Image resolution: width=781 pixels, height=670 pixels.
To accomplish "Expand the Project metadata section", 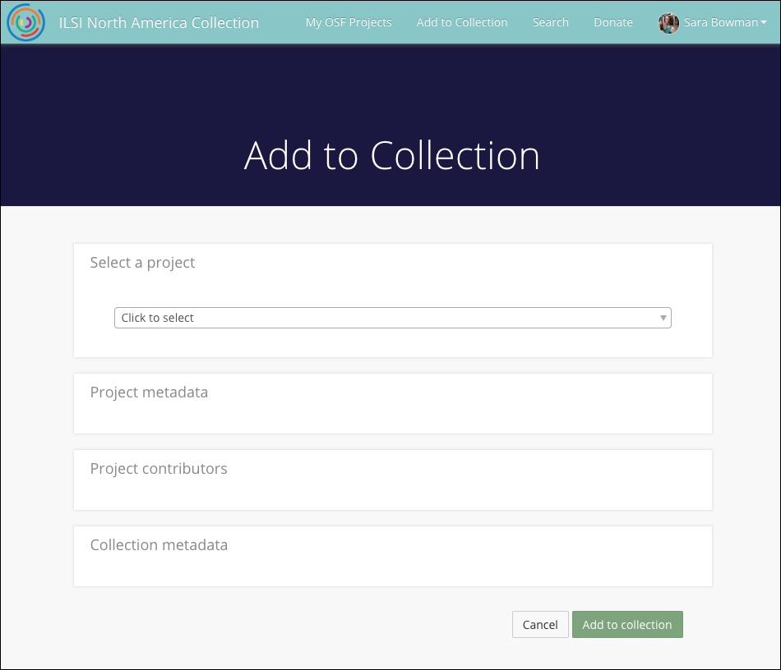I will (392, 403).
